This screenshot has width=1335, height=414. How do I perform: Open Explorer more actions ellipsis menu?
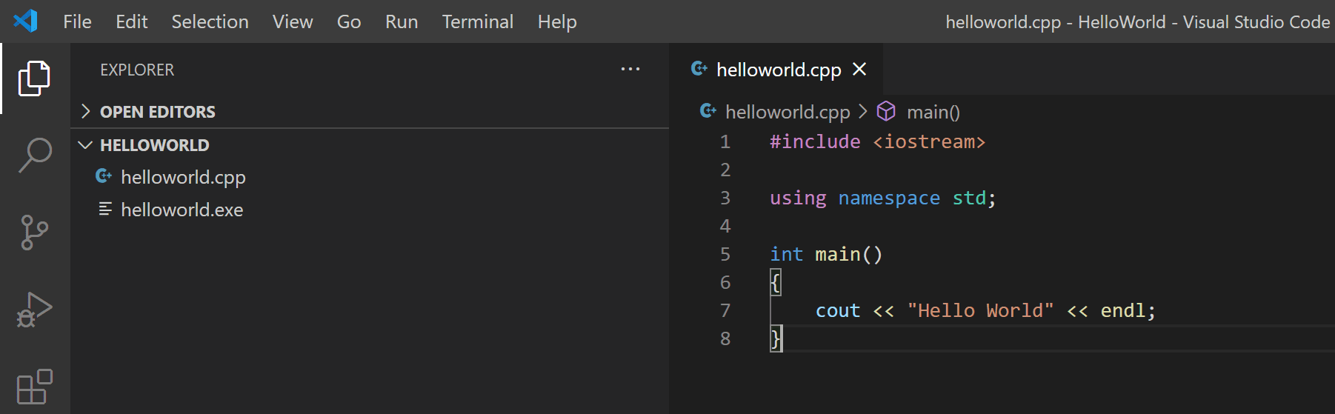pyautogui.click(x=630, y=69)
